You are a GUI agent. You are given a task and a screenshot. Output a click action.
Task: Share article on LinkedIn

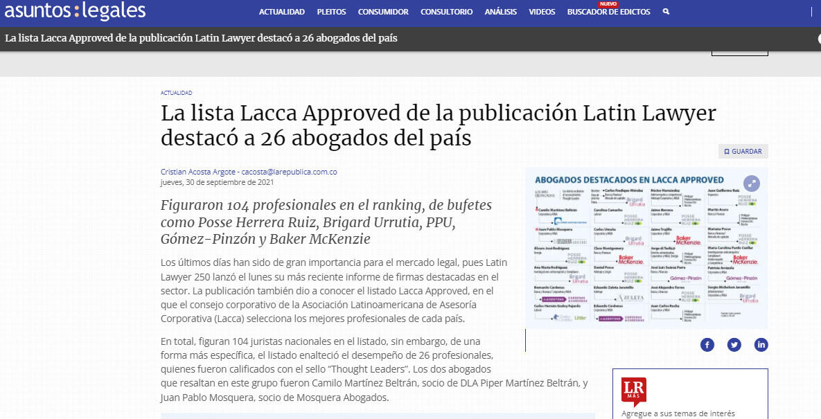[x=761, y=344]
